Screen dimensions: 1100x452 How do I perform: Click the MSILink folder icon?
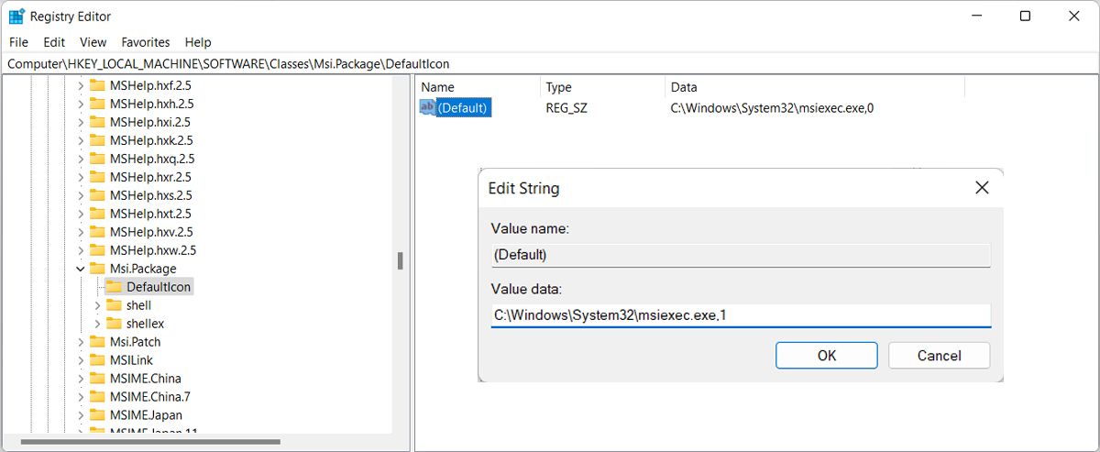(x=97, y=360)
